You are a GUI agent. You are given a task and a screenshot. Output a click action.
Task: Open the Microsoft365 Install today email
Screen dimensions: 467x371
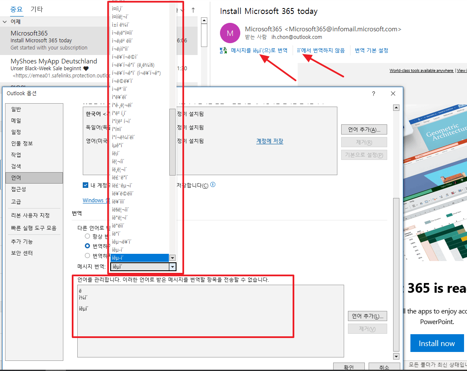[x=98, y=41]
